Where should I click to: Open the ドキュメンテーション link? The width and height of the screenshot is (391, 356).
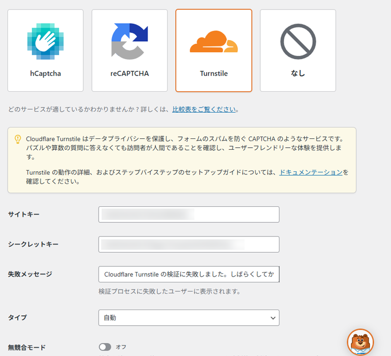coord(311,172)
